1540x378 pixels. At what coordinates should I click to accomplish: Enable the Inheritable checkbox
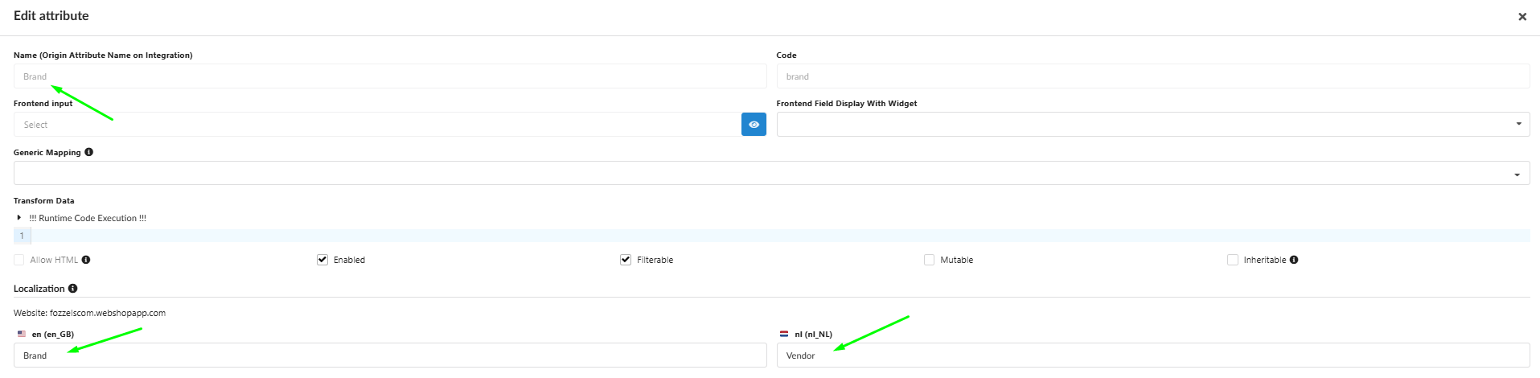(1232, 260)
